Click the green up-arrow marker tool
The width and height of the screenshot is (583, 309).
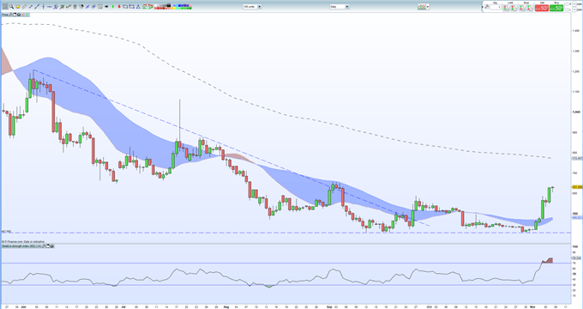[x=112, y=6]
